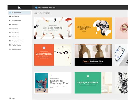Open the pink face presentation thumbnail
This screenshot has width=128, height=100.
pyautogui.click(x=122, y=28)
